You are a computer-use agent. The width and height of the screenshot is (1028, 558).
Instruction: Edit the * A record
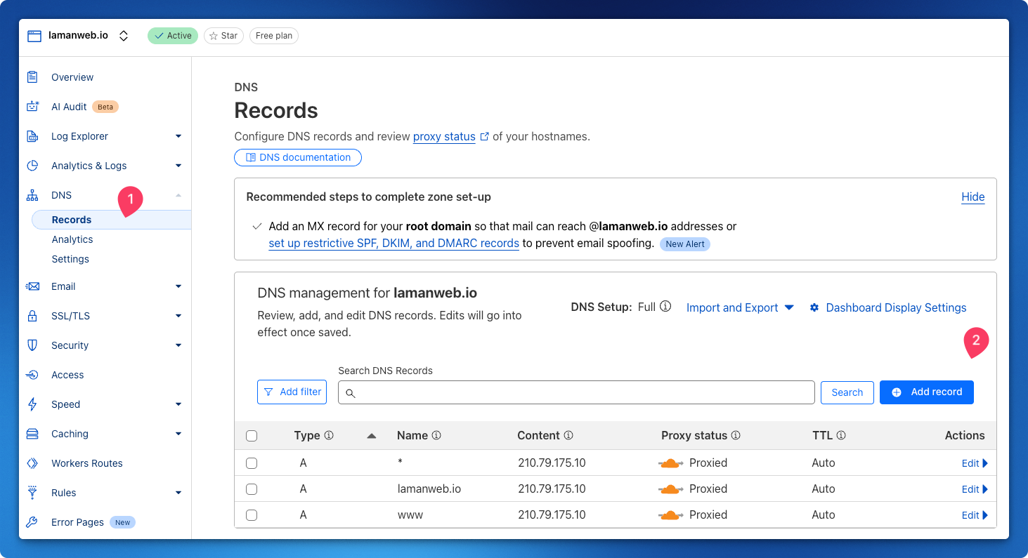(x=975, y=463)
